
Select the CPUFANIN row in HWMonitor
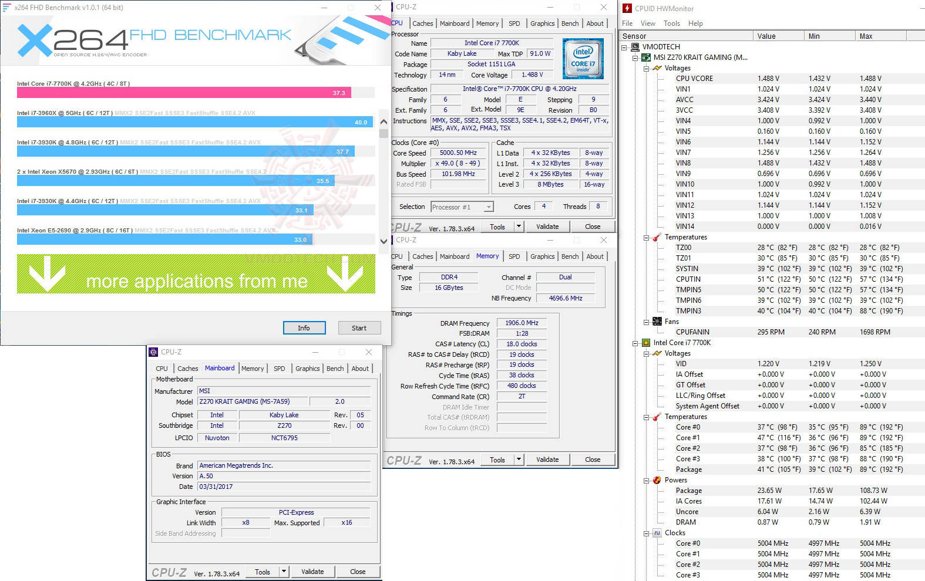(x=773, y=332)
